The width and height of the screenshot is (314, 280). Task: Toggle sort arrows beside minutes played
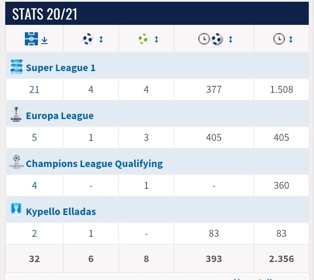291,39
